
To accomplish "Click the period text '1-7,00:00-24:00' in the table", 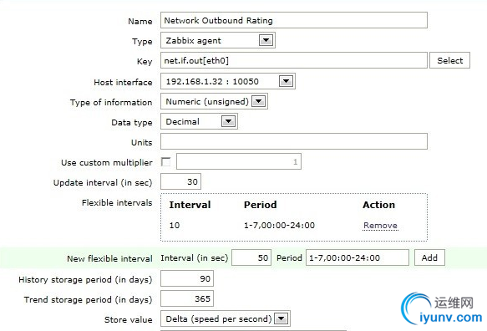I will (x=279, y=226).
